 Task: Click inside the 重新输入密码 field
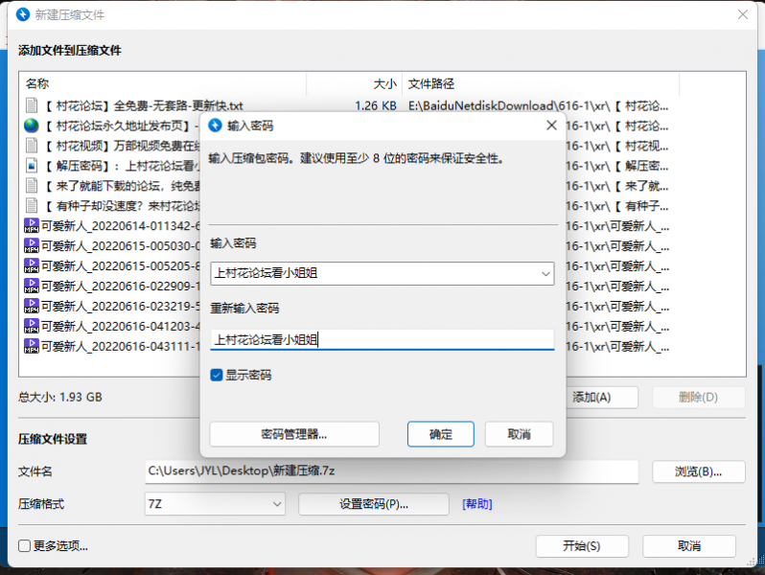click(x=382, y=339)
